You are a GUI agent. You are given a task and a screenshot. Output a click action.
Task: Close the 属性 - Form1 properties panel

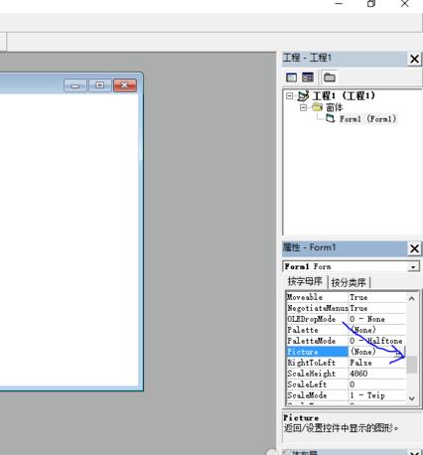[x=414, y=248]
